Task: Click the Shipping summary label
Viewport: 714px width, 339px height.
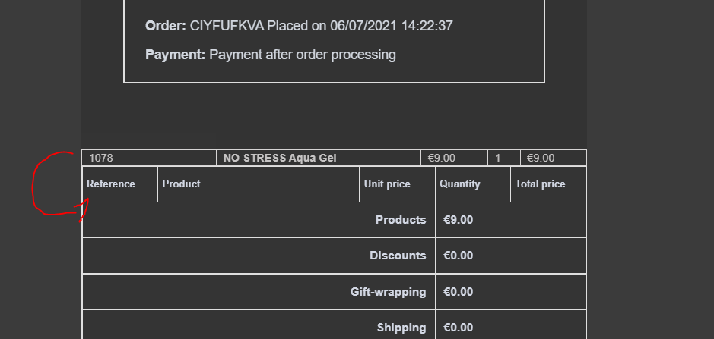Action: click(x=401, y=328)
